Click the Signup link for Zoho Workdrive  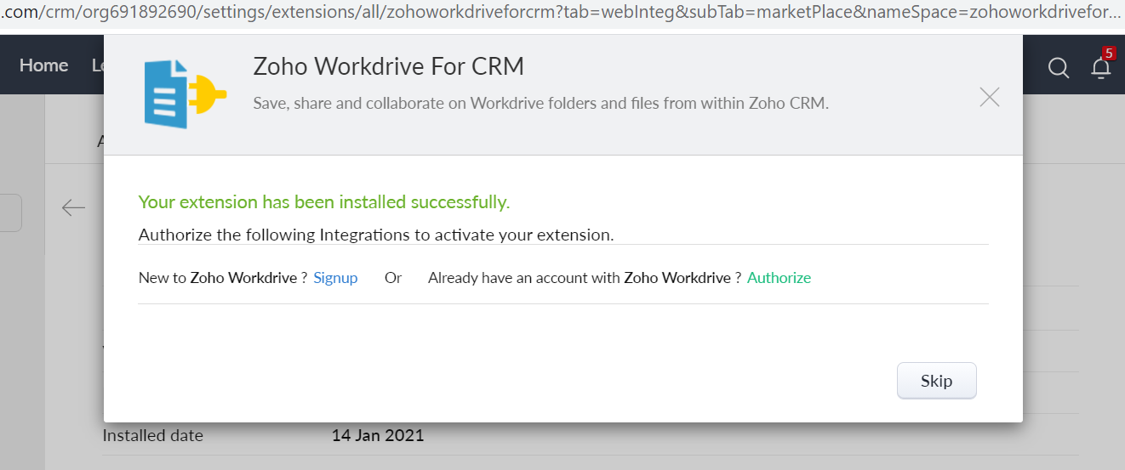pyautogui.click(x=335, y=278)
